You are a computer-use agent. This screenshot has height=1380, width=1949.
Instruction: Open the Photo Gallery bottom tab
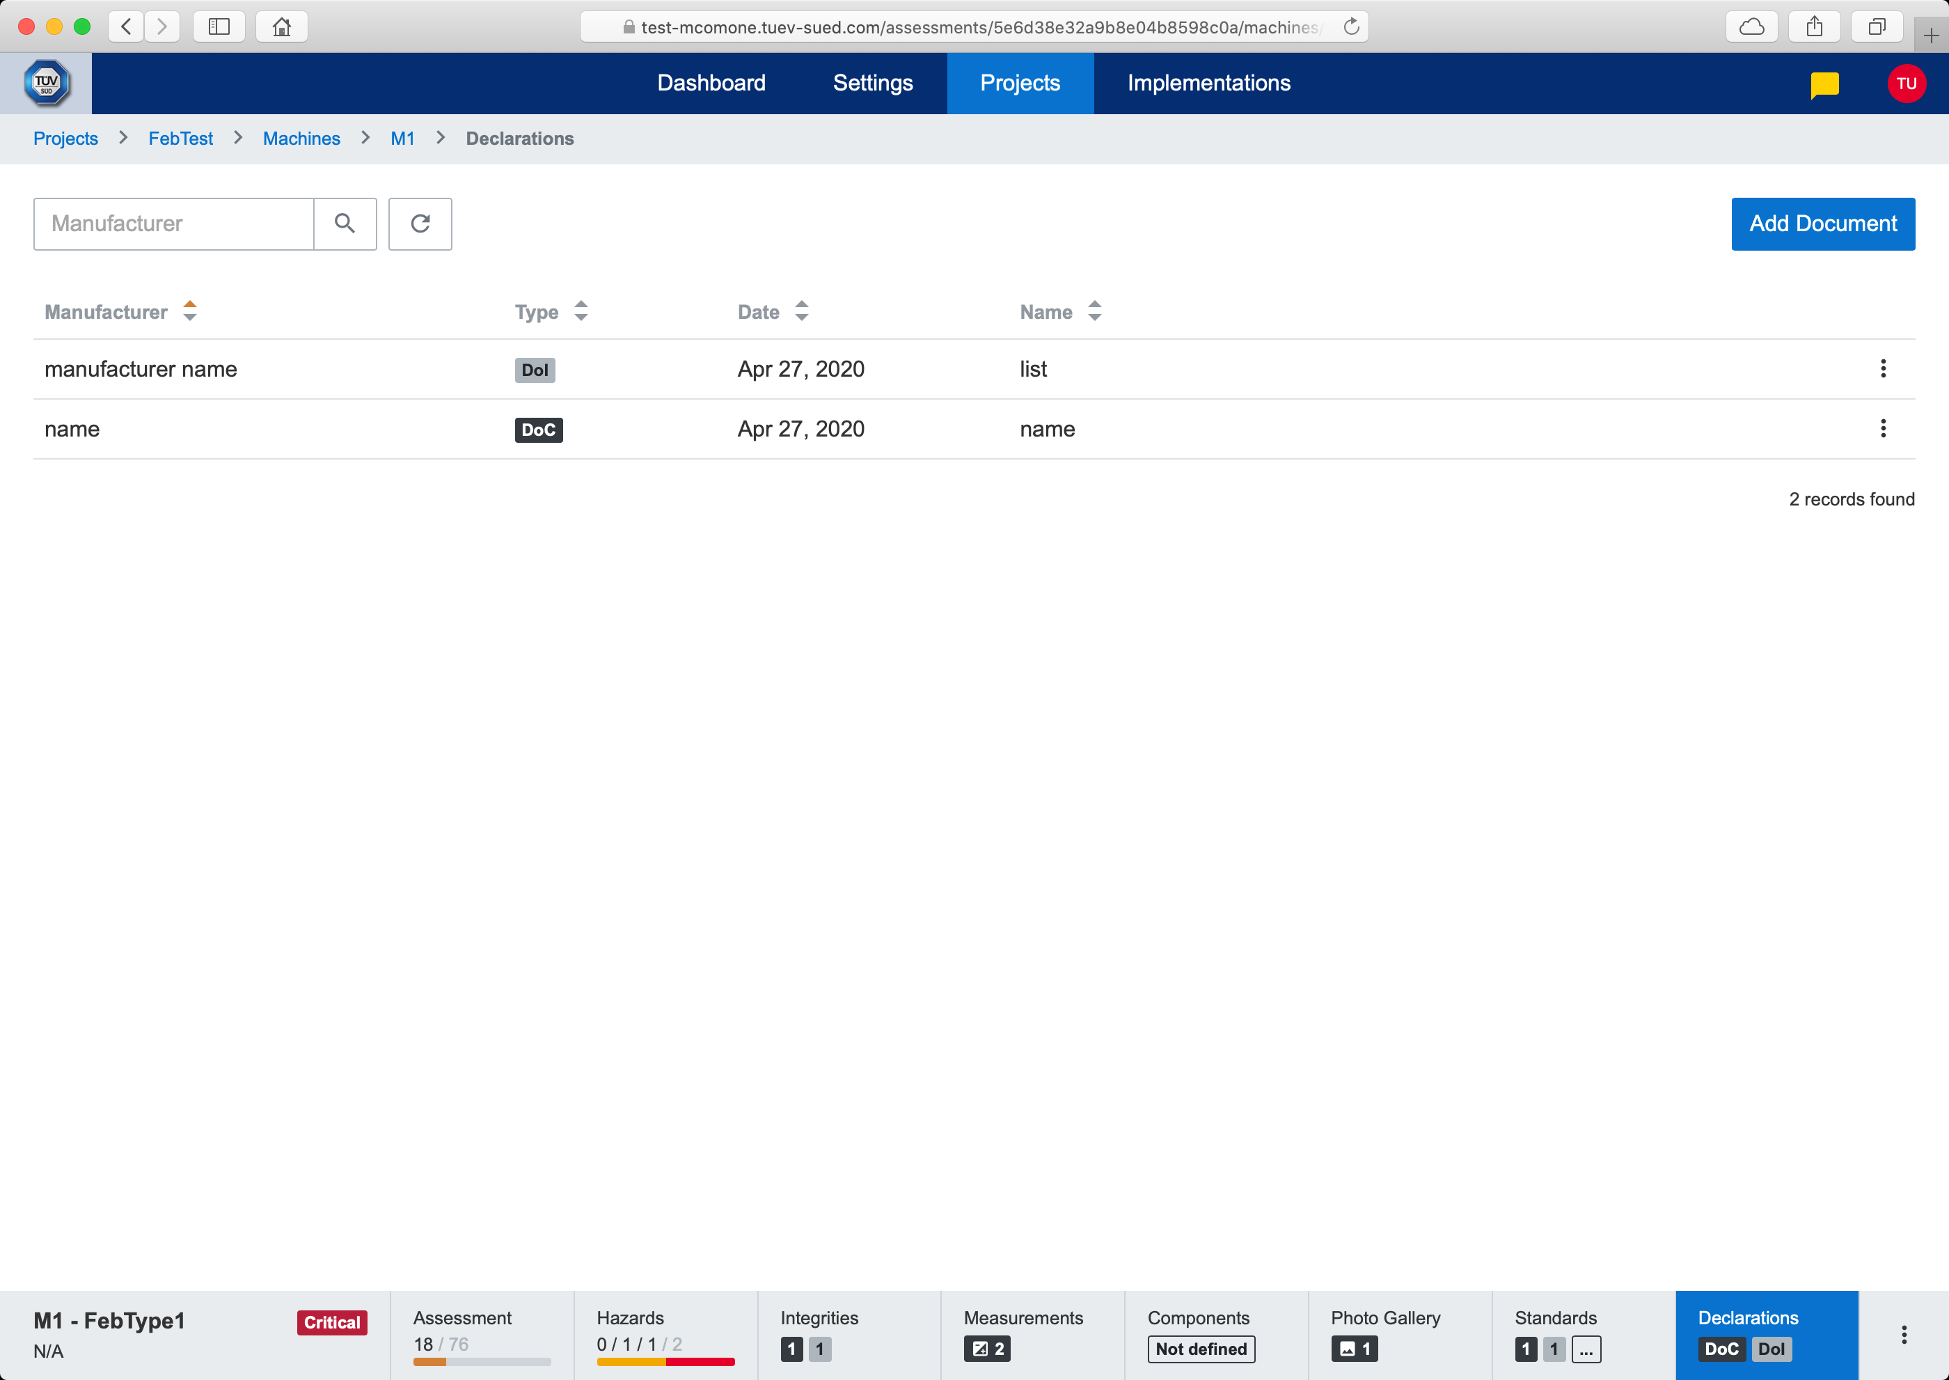(x=1399, y=1335)
